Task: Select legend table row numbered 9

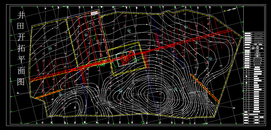Action: point(254,92)
